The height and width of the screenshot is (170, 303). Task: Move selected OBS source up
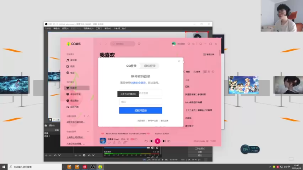pos(89,155)
